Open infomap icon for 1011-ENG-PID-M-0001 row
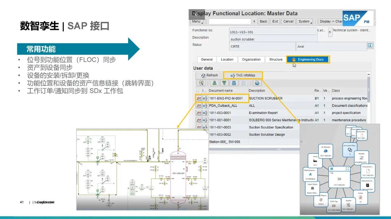The width and height of the screenshot is (391, 219). [x=205, y=98]
